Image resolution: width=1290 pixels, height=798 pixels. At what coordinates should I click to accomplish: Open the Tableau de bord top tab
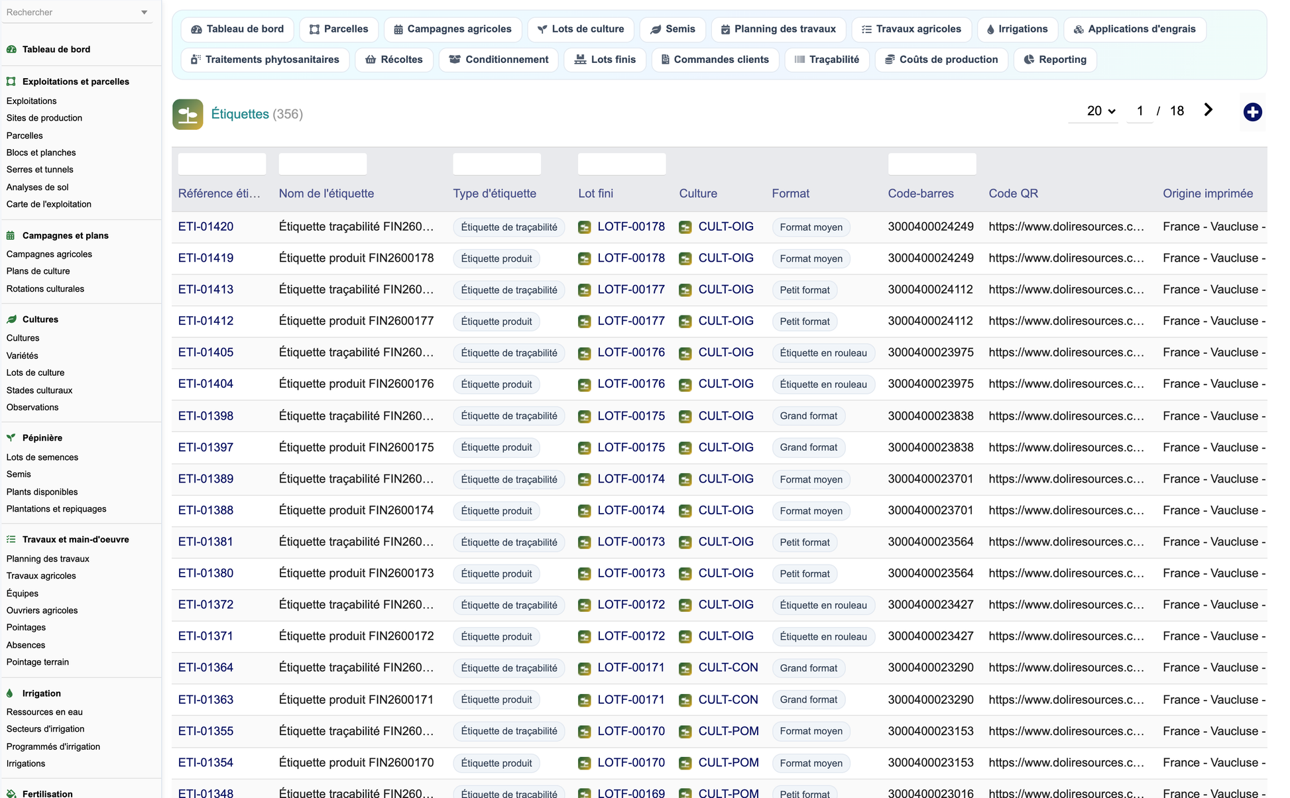(237, 29)
